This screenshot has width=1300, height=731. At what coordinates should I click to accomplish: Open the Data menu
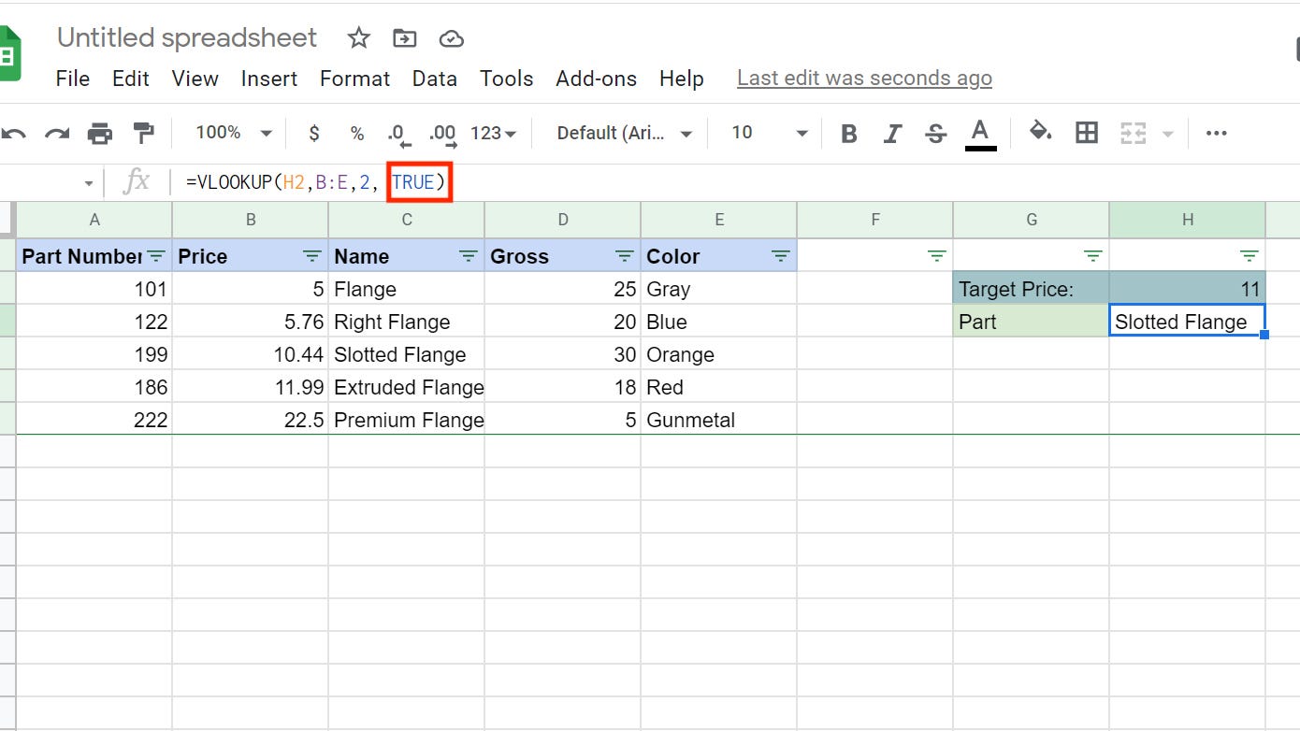(x=435, y=79)
